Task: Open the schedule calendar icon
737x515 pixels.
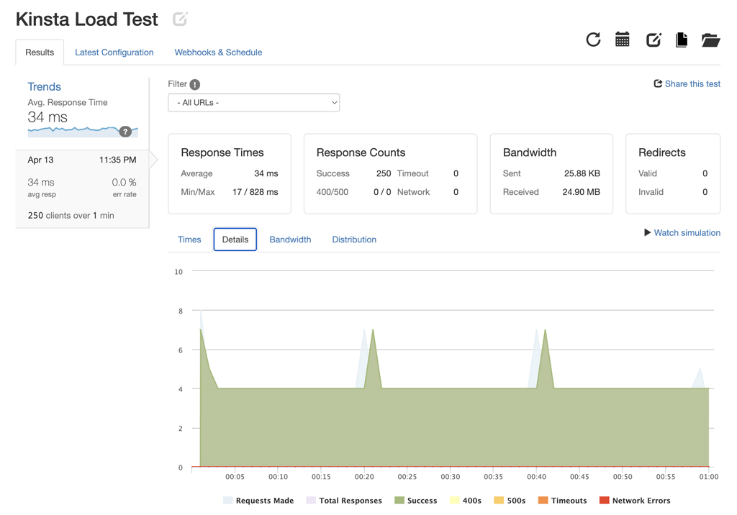Action: [x=622, y=40]
